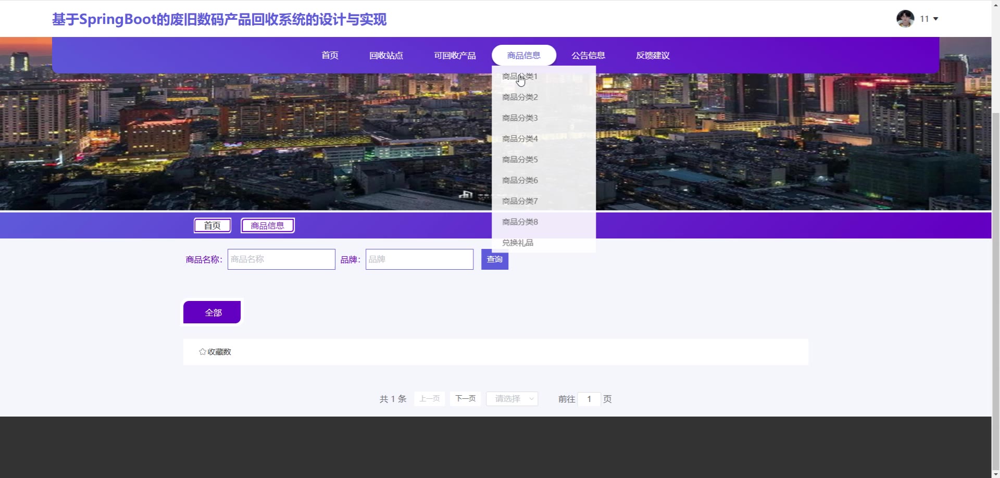The image size is (1000, 478).
Task: Click the 收藏数 label text
Action: click(x=219, y=352)
